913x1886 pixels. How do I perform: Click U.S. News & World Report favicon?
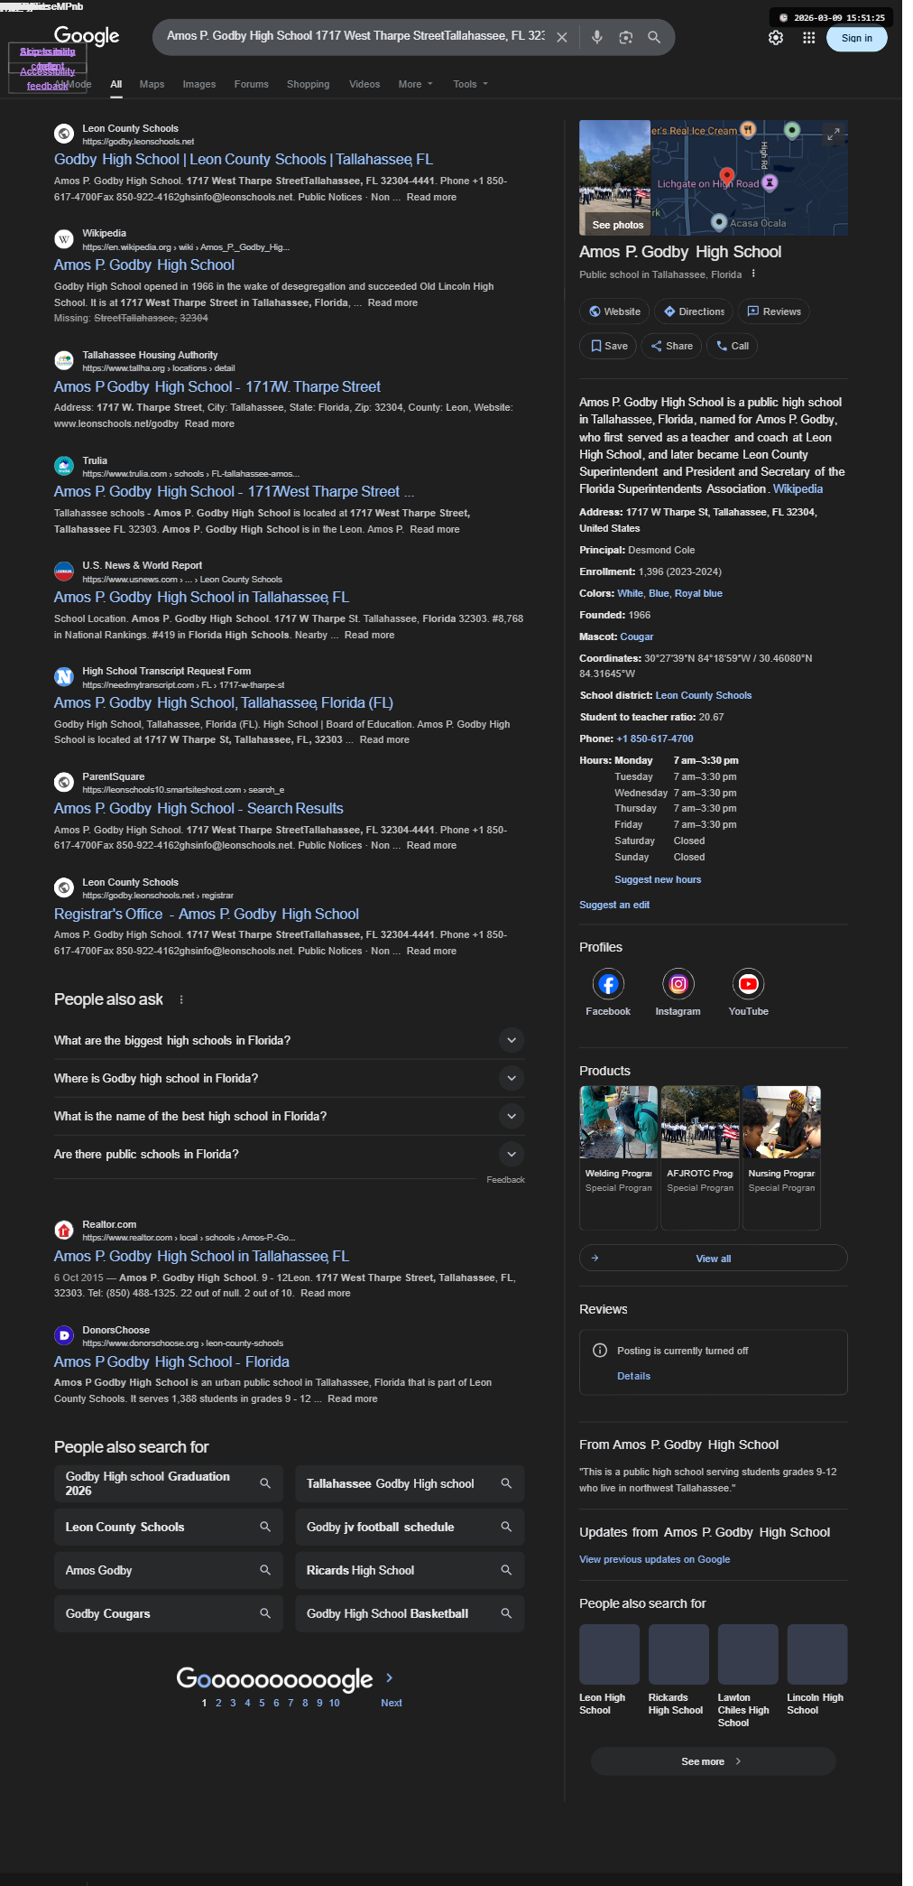(64, 571)
